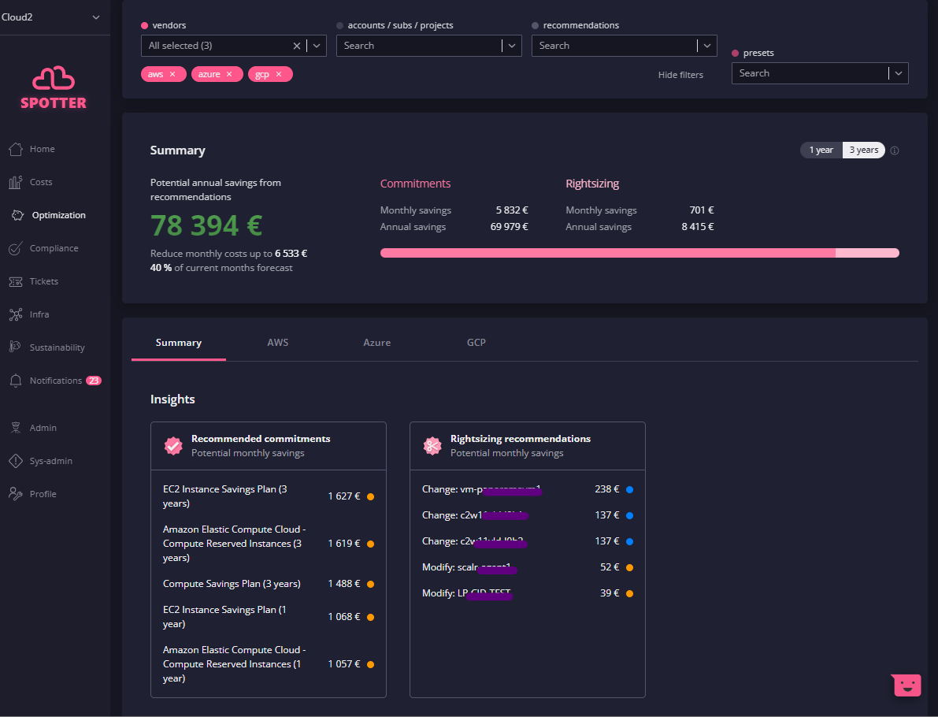Image resolution: width=938 pixels, height=717 pixels.
Task: Open the Tickets icon in sidebar
Action: pyautogui.click(x=15, y=281)
